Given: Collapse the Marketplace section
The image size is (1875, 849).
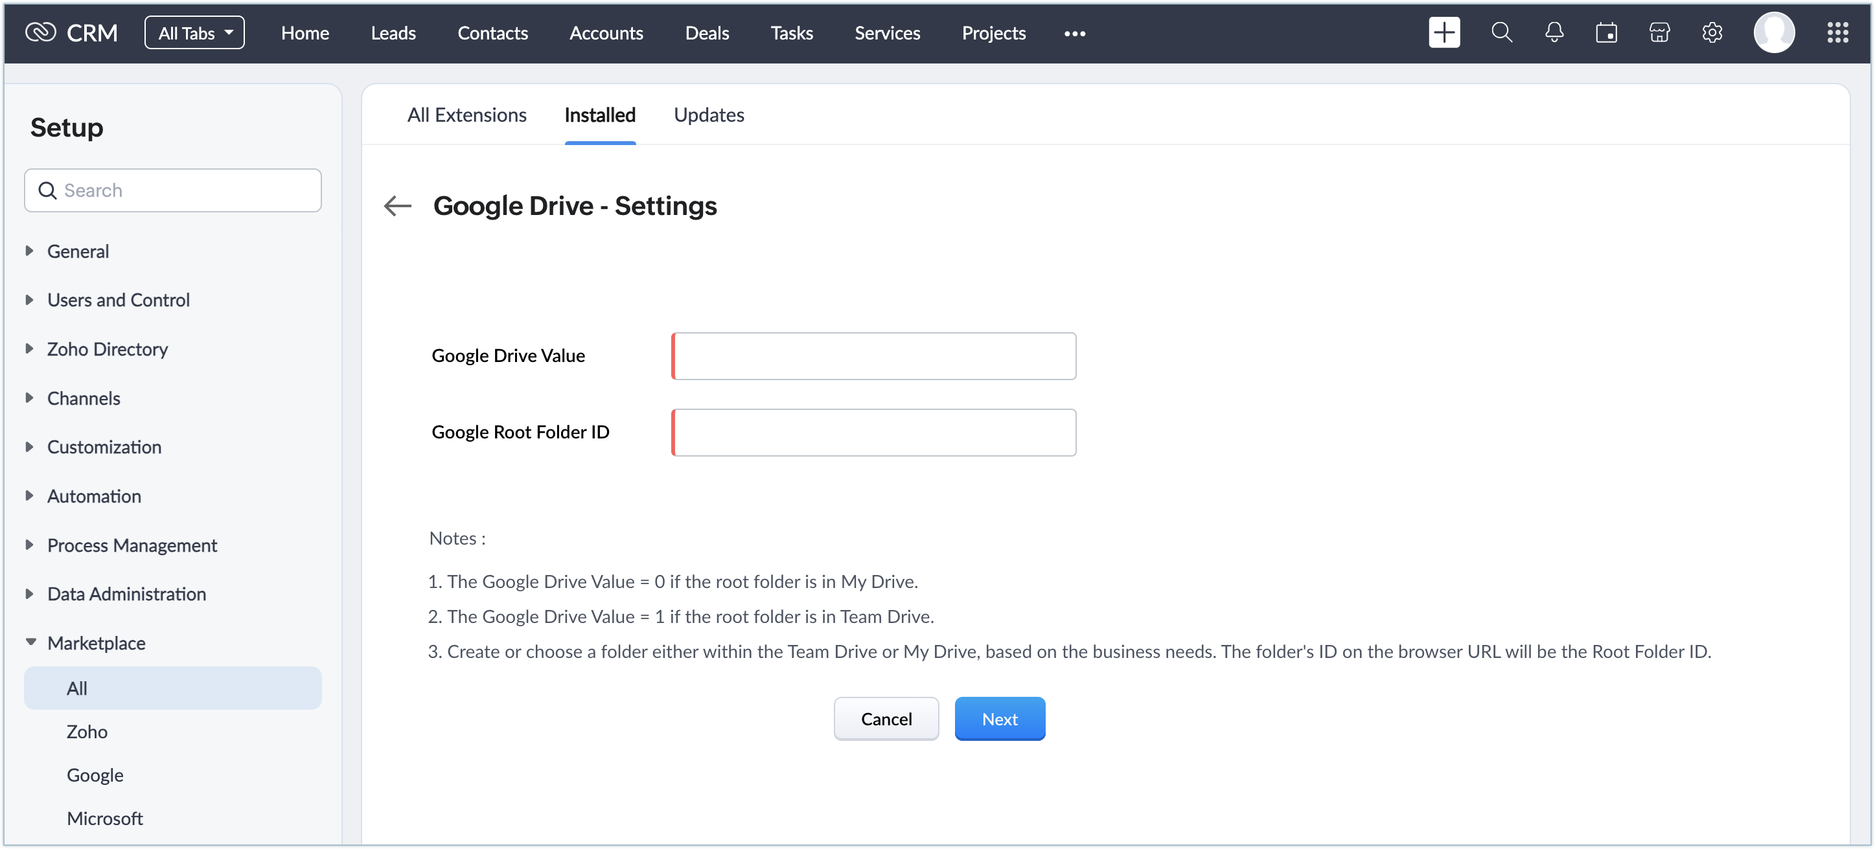Looking at the screenshot, I should tap(95, 643).
